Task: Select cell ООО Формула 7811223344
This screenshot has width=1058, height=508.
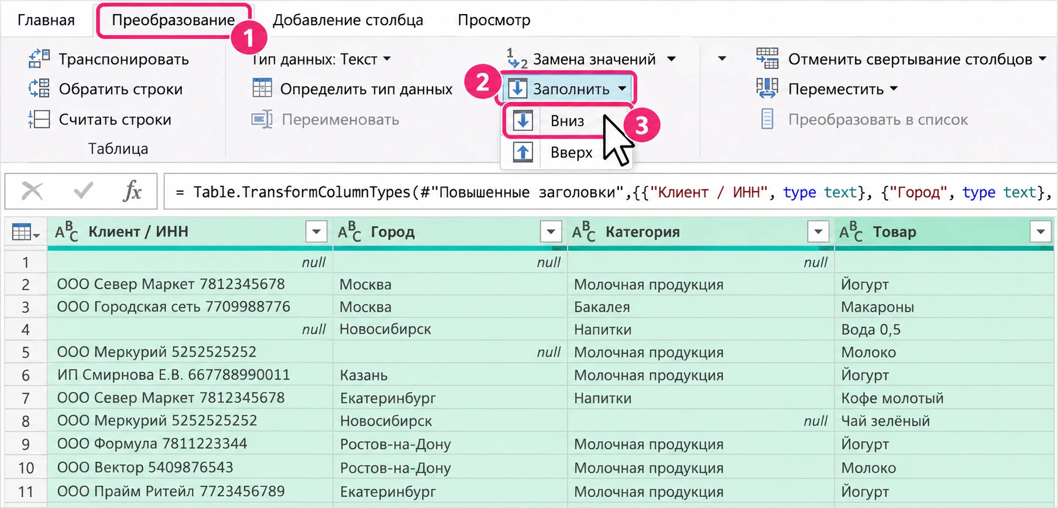Action: click(190, 444)
